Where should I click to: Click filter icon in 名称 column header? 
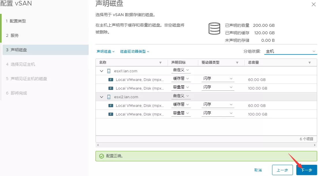tap(160, 63)
